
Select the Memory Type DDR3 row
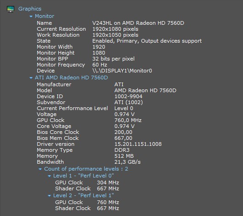(x=83, y=150)
